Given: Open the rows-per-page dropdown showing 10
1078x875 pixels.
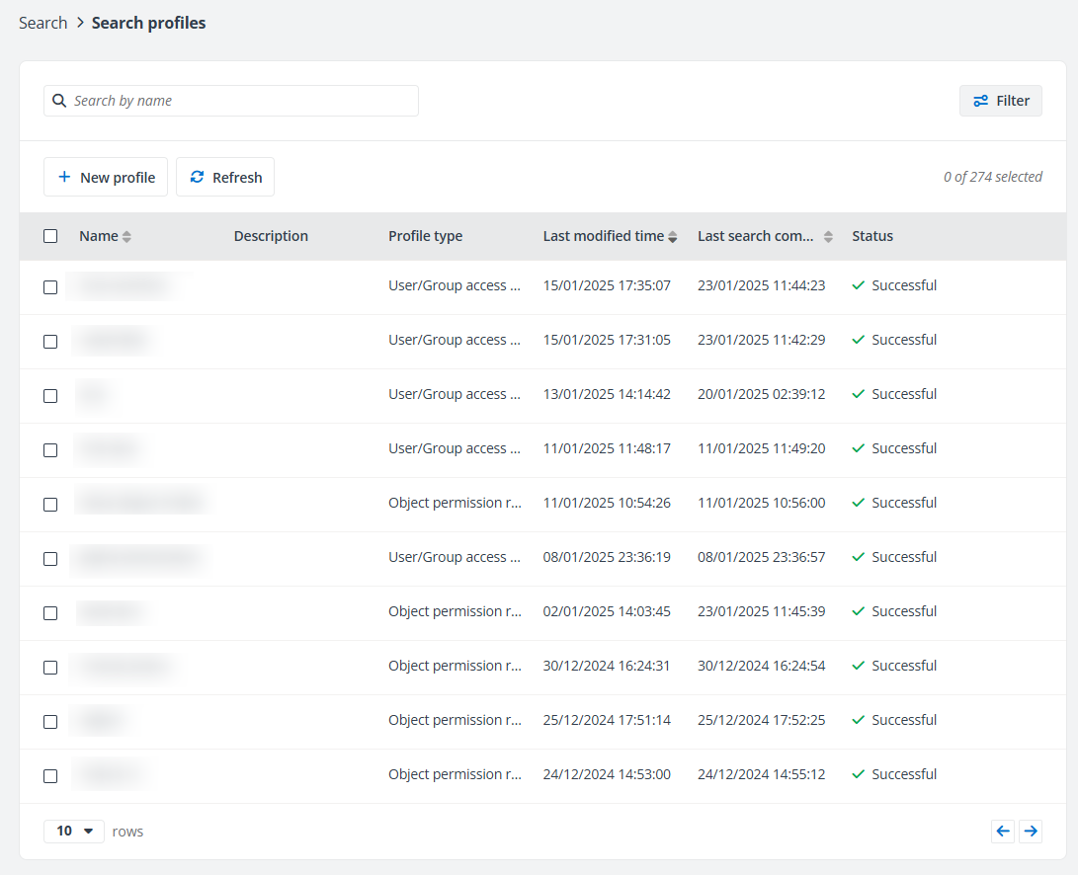Looking at the screenshot, I should point(73,831).
